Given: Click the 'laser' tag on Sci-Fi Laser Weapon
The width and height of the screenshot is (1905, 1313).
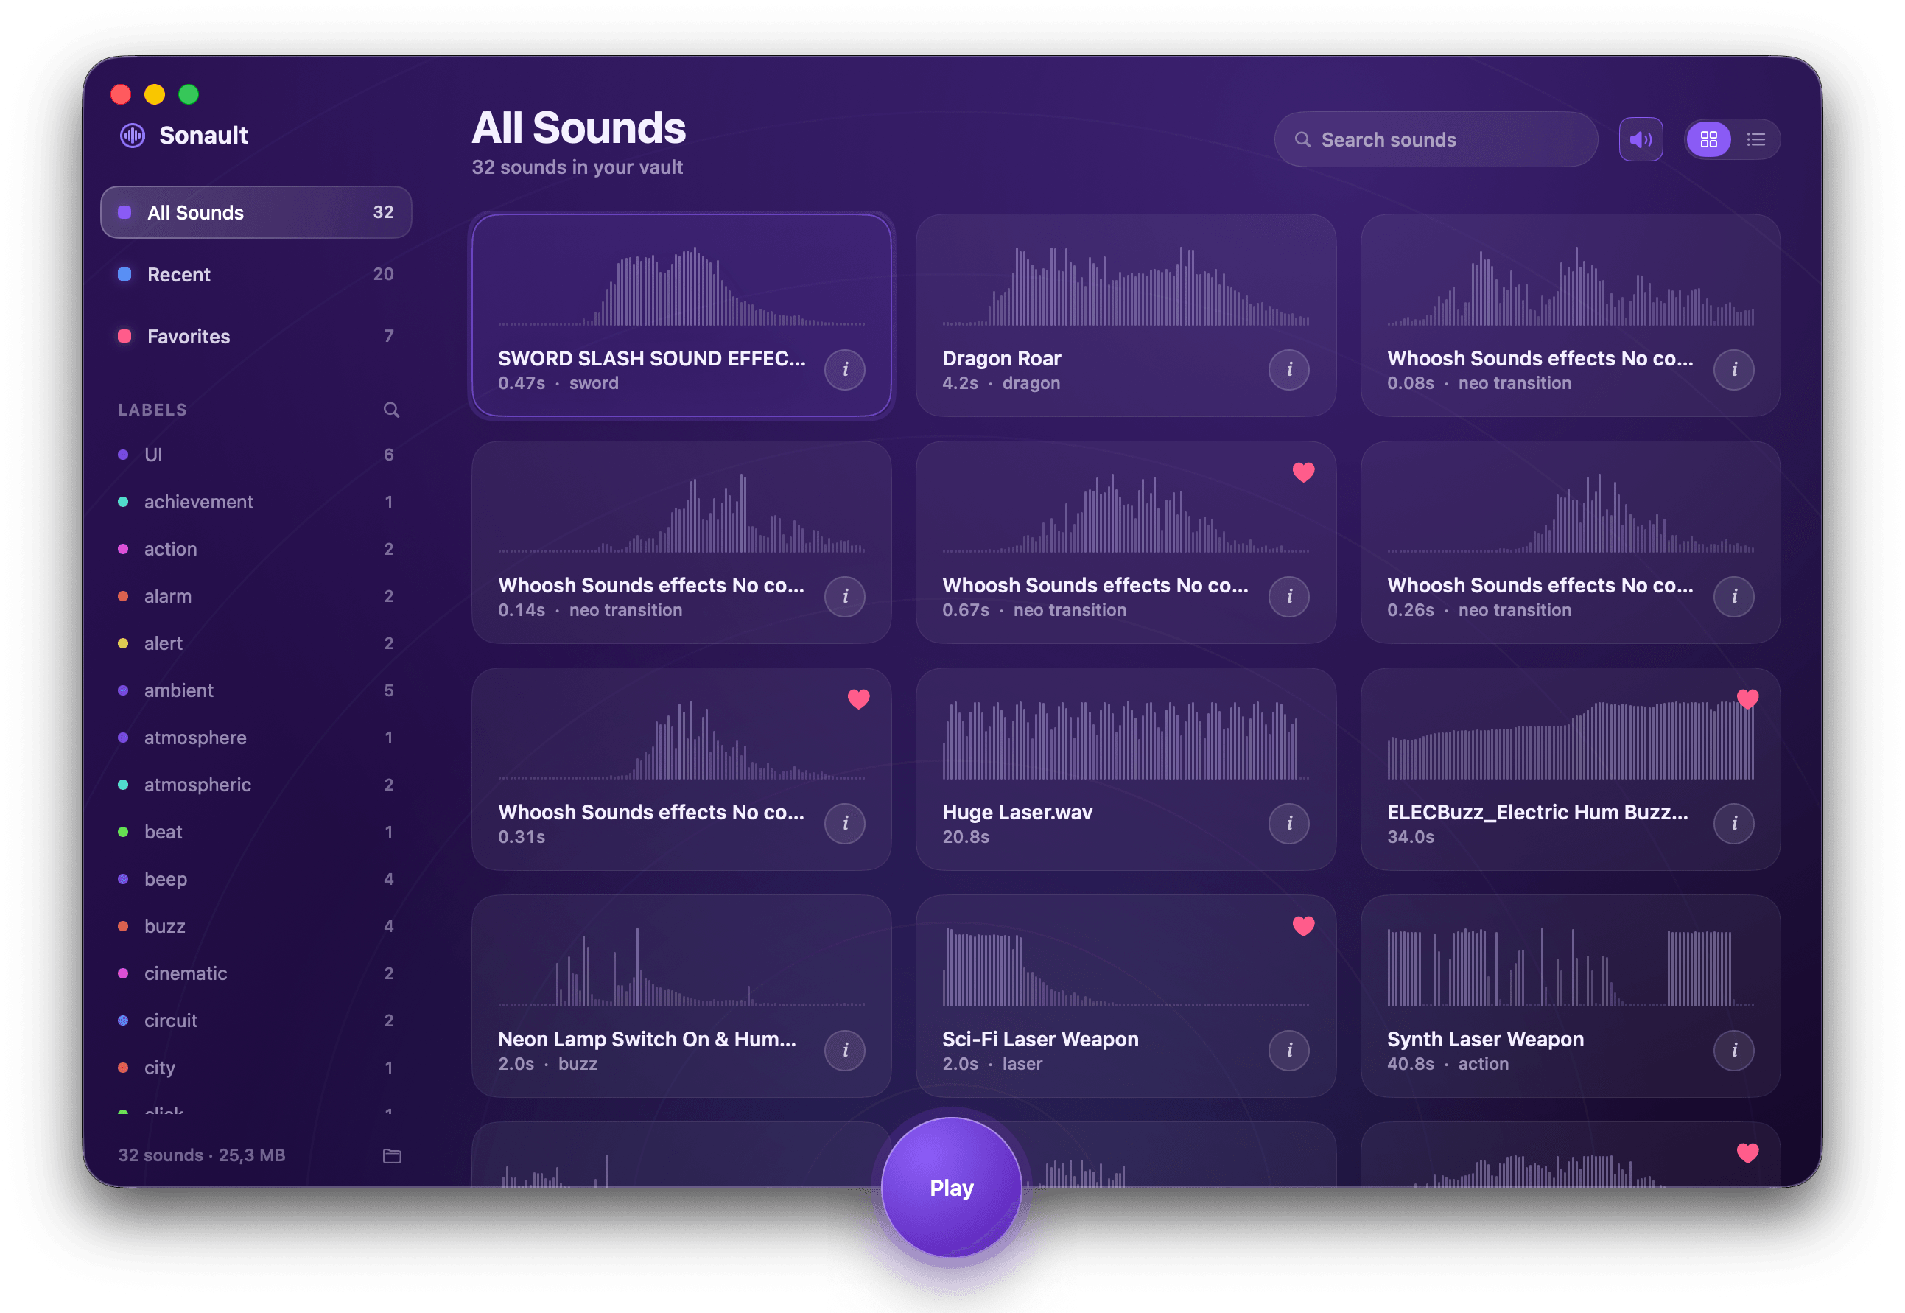Looking at the screenshot, I should (1022, 1065).
